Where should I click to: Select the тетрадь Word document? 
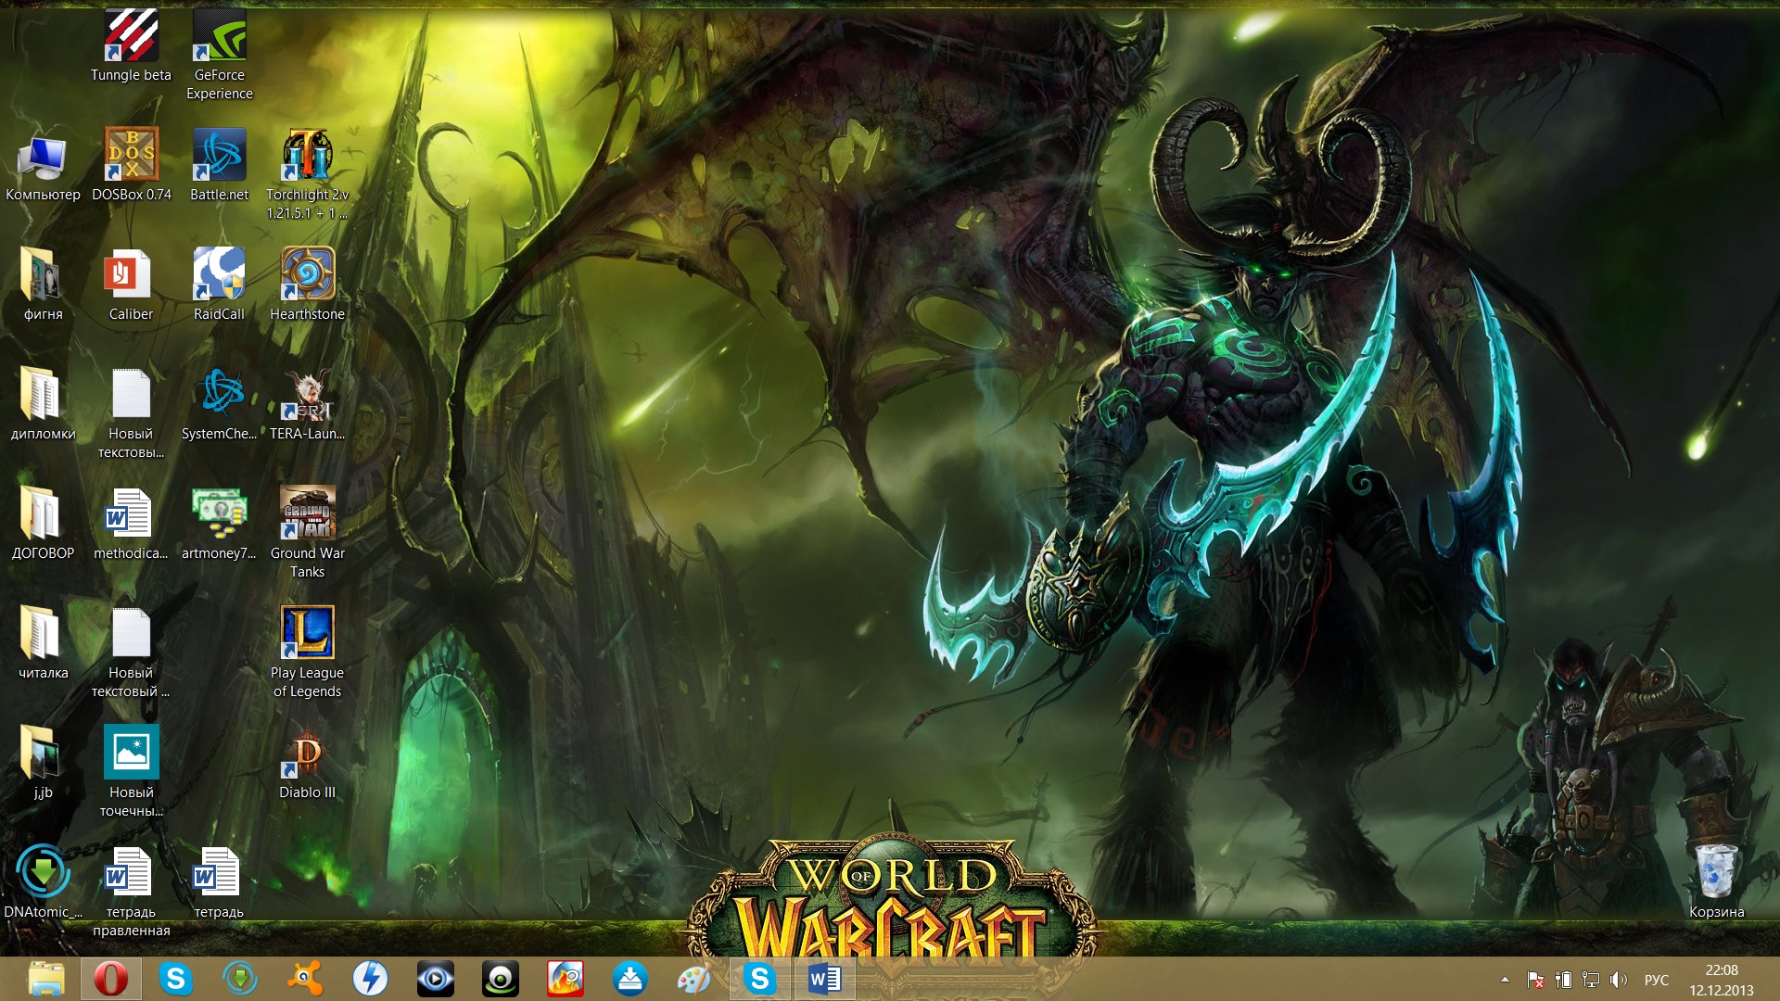click(220, 882)
